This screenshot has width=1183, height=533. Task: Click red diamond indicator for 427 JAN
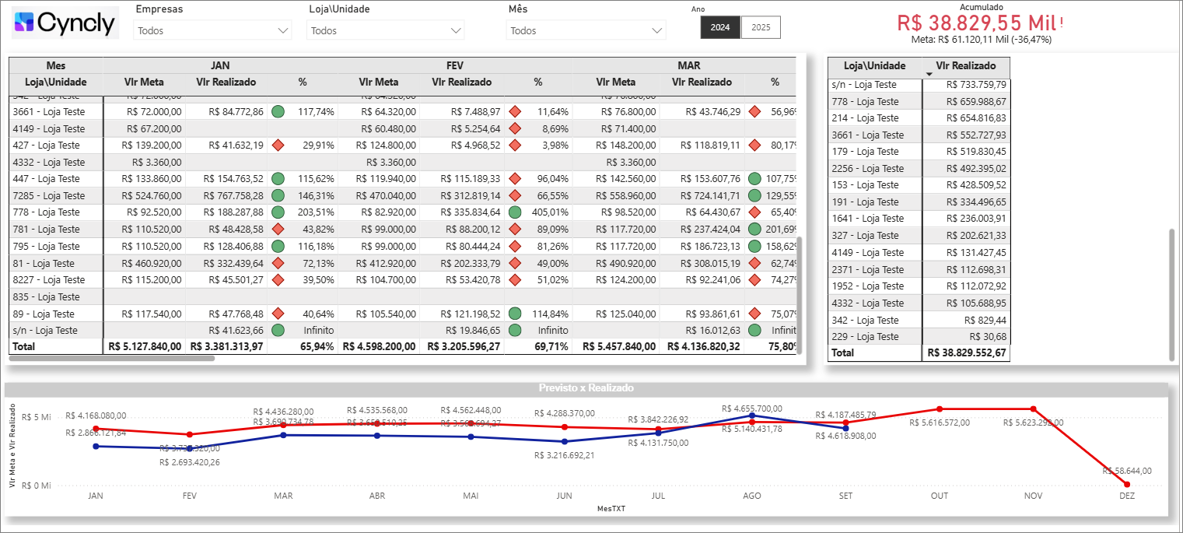[x=278, y=146]
